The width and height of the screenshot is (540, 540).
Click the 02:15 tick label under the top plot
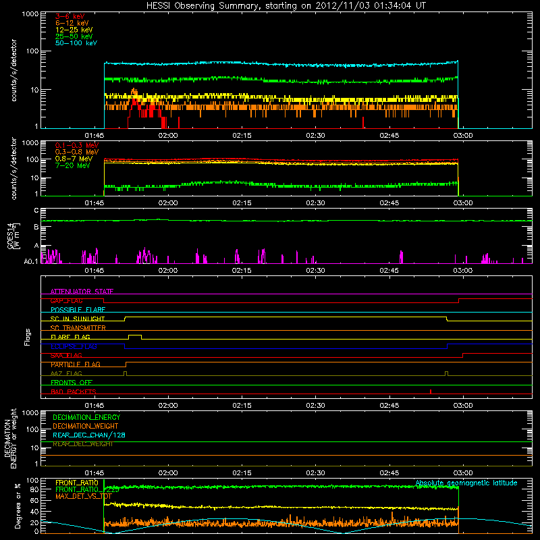[242, 136]
